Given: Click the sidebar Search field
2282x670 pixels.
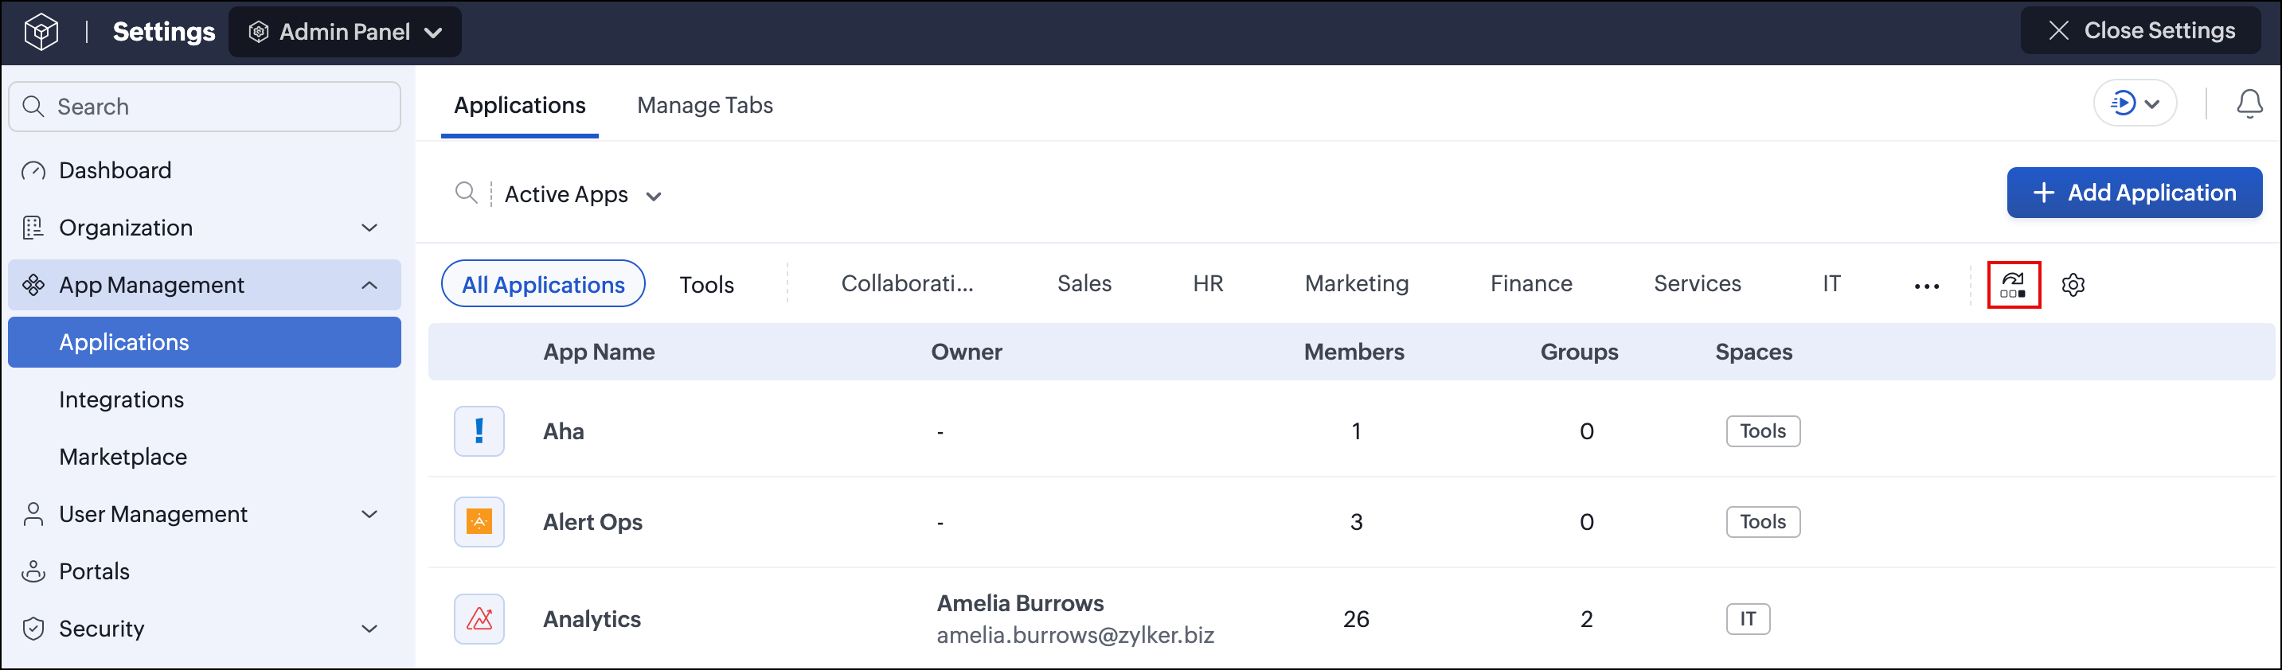Looking at the screenshot, I should (x=205, y=106).
